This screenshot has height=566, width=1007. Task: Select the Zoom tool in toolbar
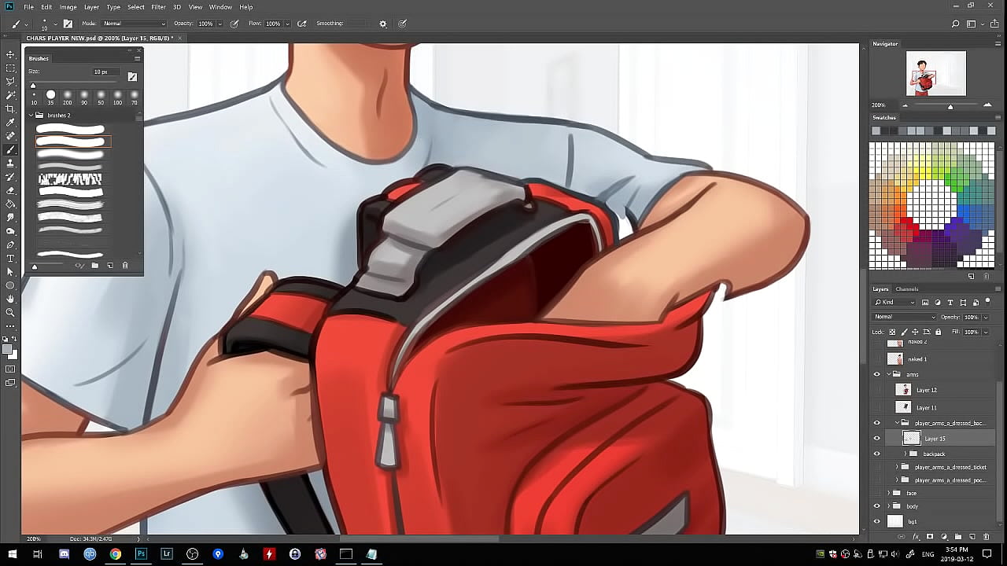[x=10, y=312]
